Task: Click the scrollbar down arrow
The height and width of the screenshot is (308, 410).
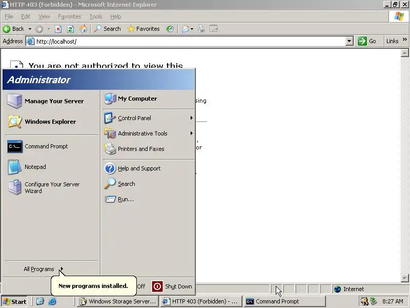Action: (404, 278)
